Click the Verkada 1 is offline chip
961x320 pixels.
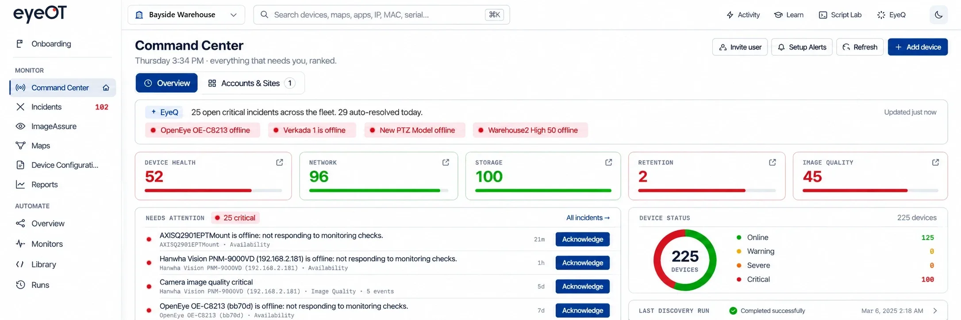pyautogui.click(x=312, y=130)
